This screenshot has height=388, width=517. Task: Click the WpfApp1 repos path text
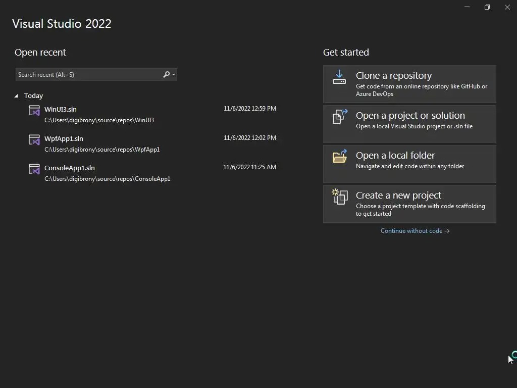pyautogui.click(x=102, y=150)
